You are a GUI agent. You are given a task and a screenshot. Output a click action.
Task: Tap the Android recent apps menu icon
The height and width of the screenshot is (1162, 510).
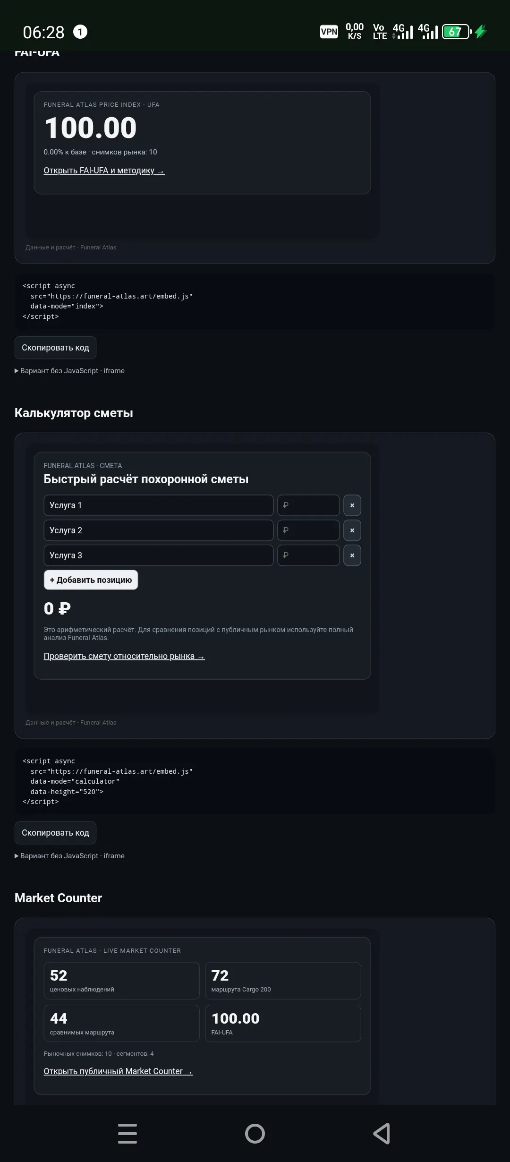(x=127, y=1134)
